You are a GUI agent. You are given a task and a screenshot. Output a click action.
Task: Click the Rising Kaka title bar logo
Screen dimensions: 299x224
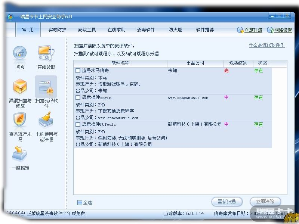pos(11,17)
